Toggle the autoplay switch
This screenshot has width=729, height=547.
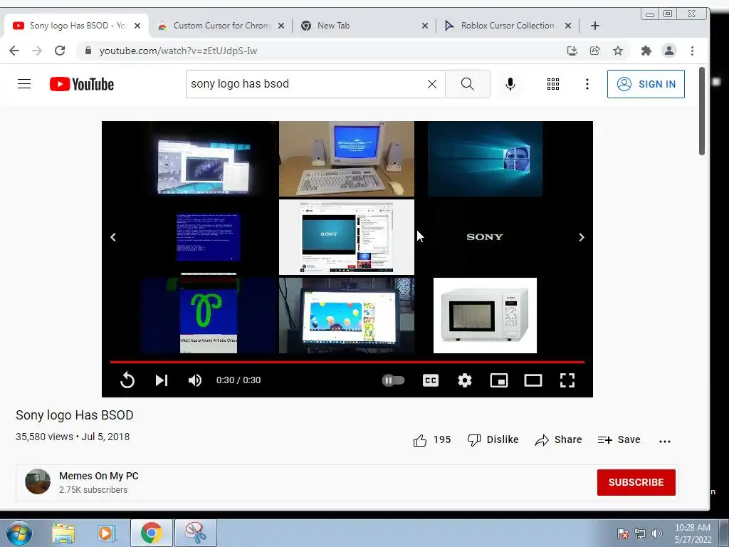(x=393, y=380)
